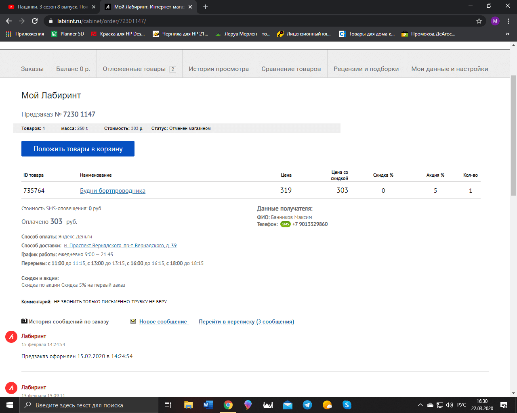
Task: Open Mail app from taskbar
Action: tap(288, 405)
